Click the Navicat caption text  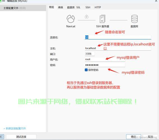(71, 26)
